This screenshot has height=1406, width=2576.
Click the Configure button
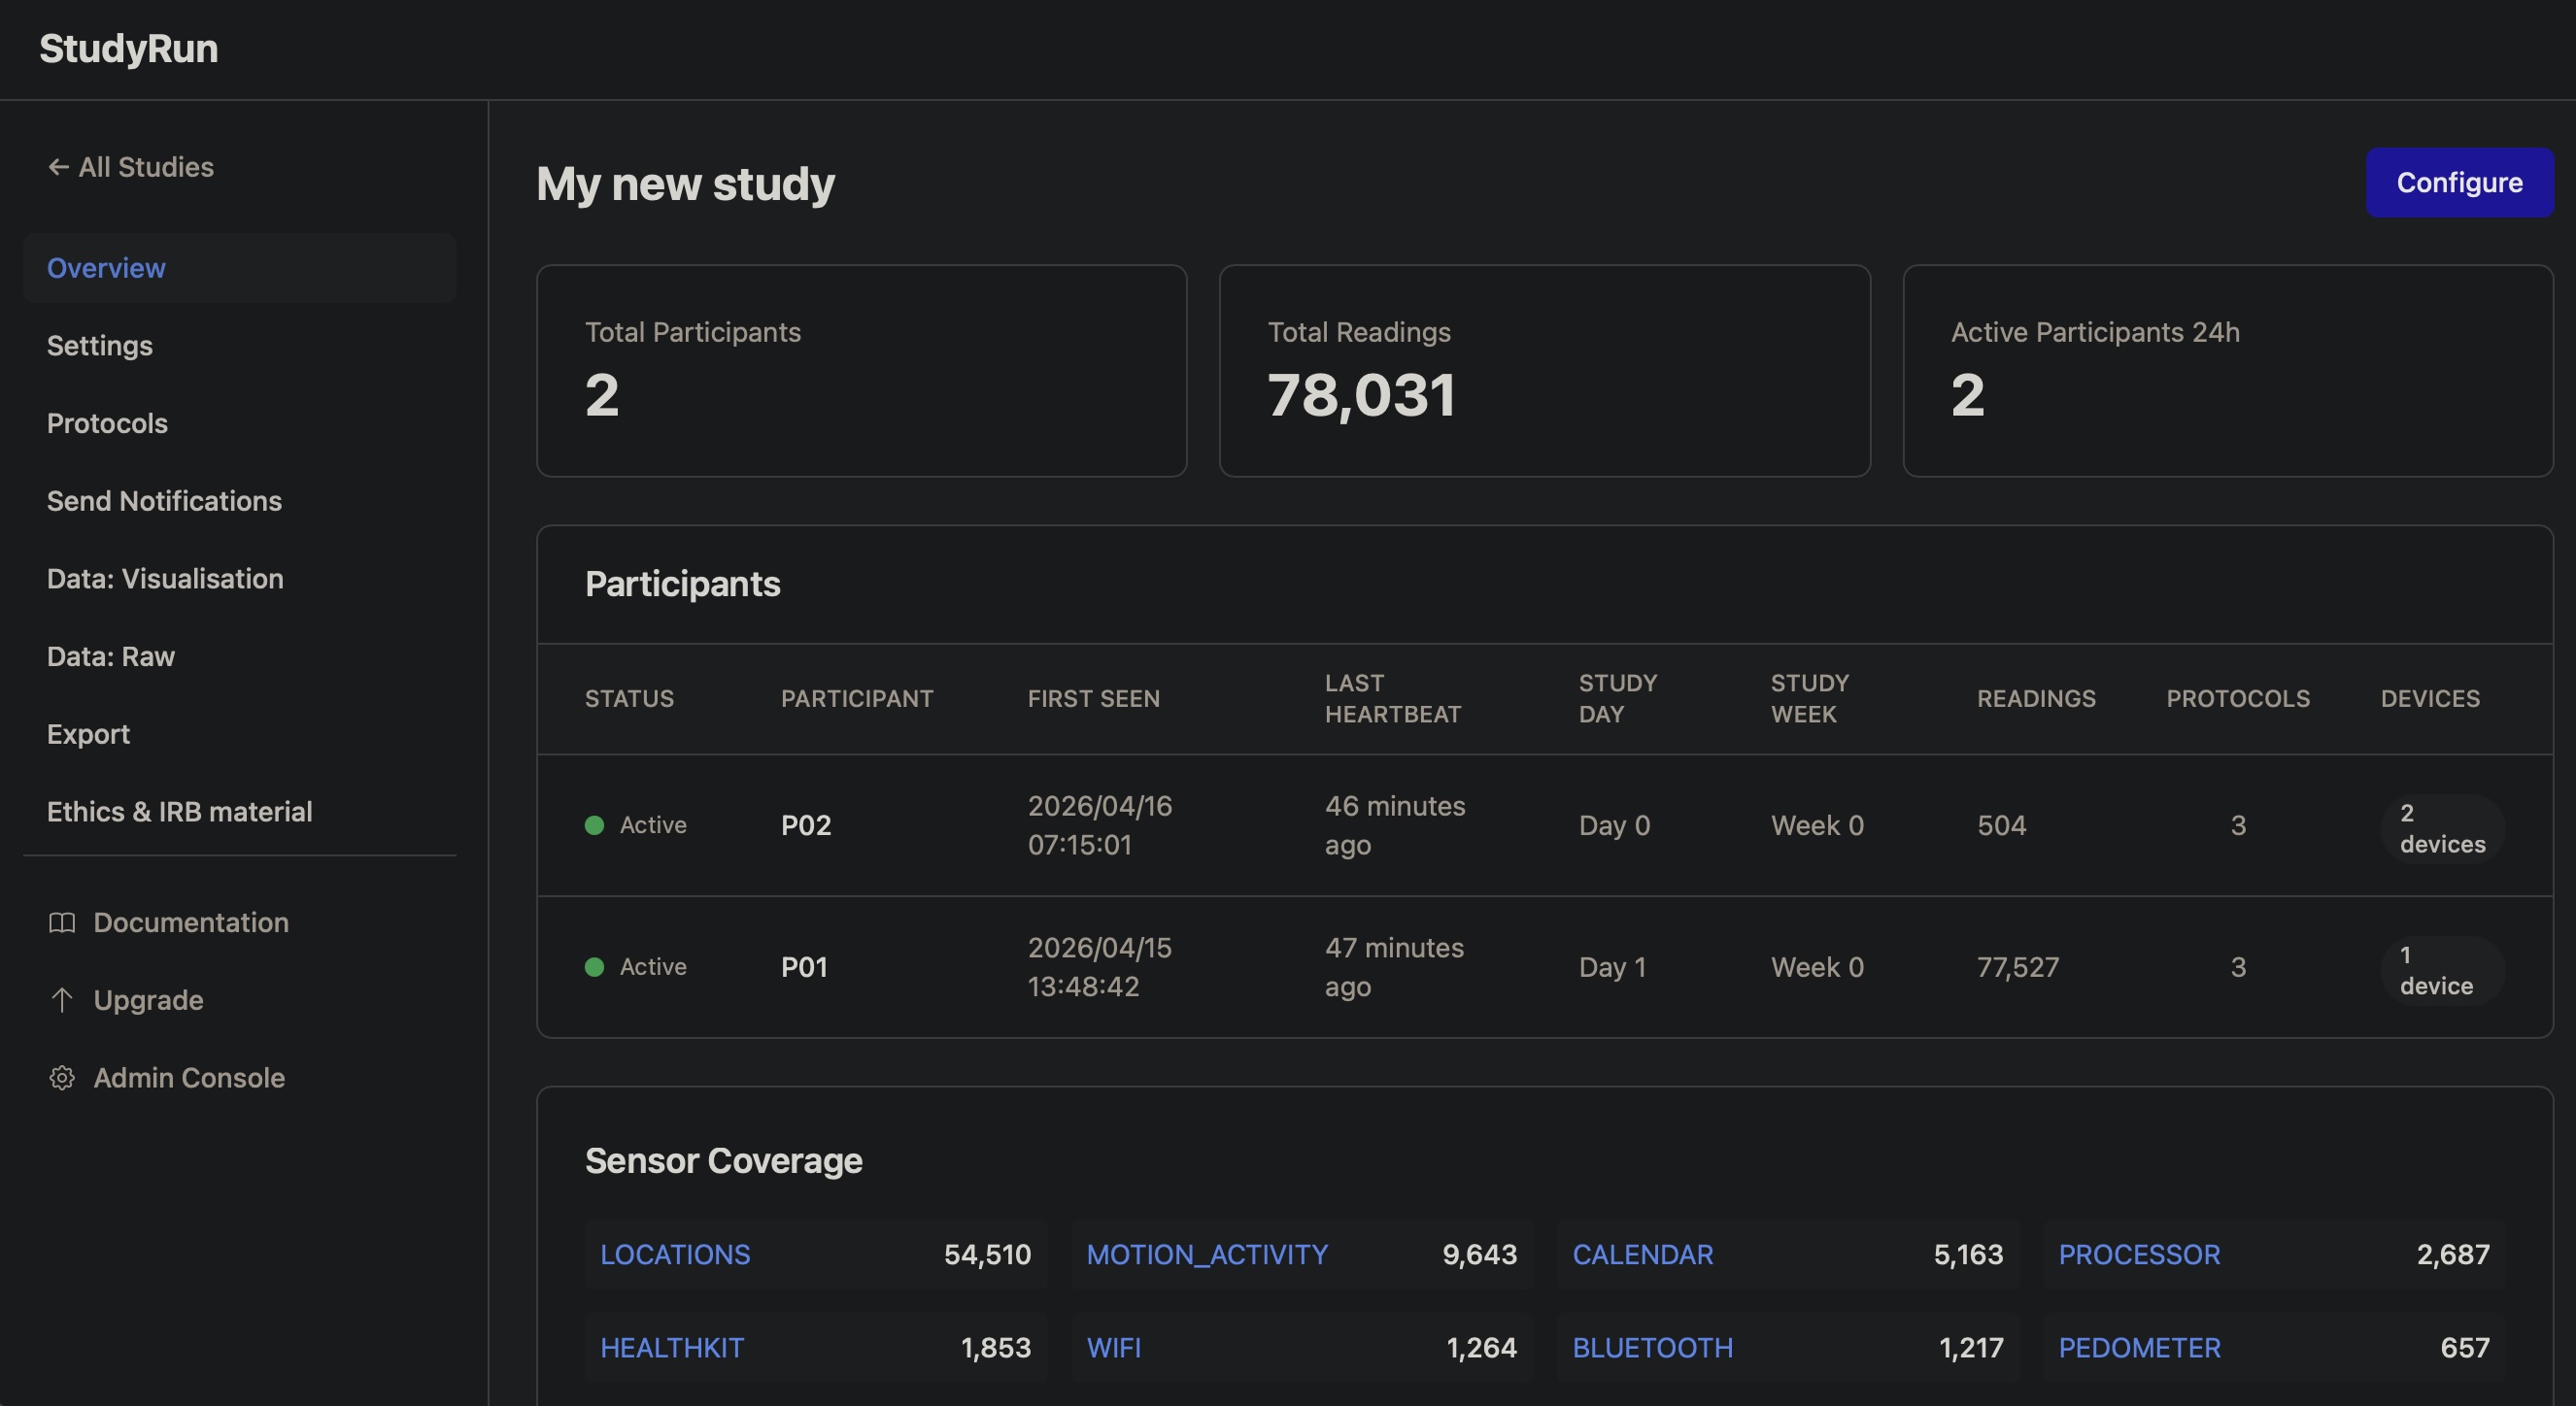click(2460, 183)
